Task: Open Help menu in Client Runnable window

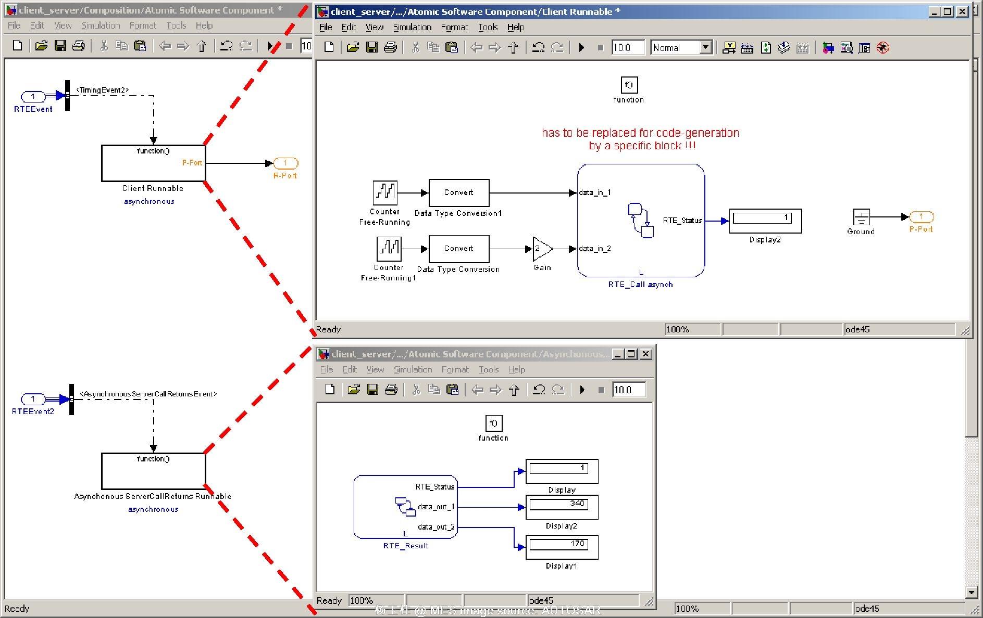Action: [x=516, y=27]
